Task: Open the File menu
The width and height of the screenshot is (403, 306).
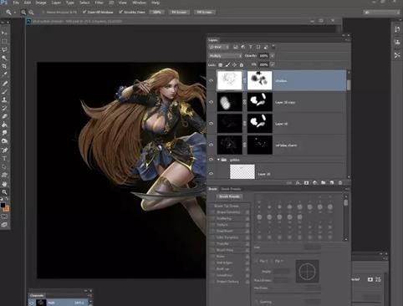Action: [16, 3]
